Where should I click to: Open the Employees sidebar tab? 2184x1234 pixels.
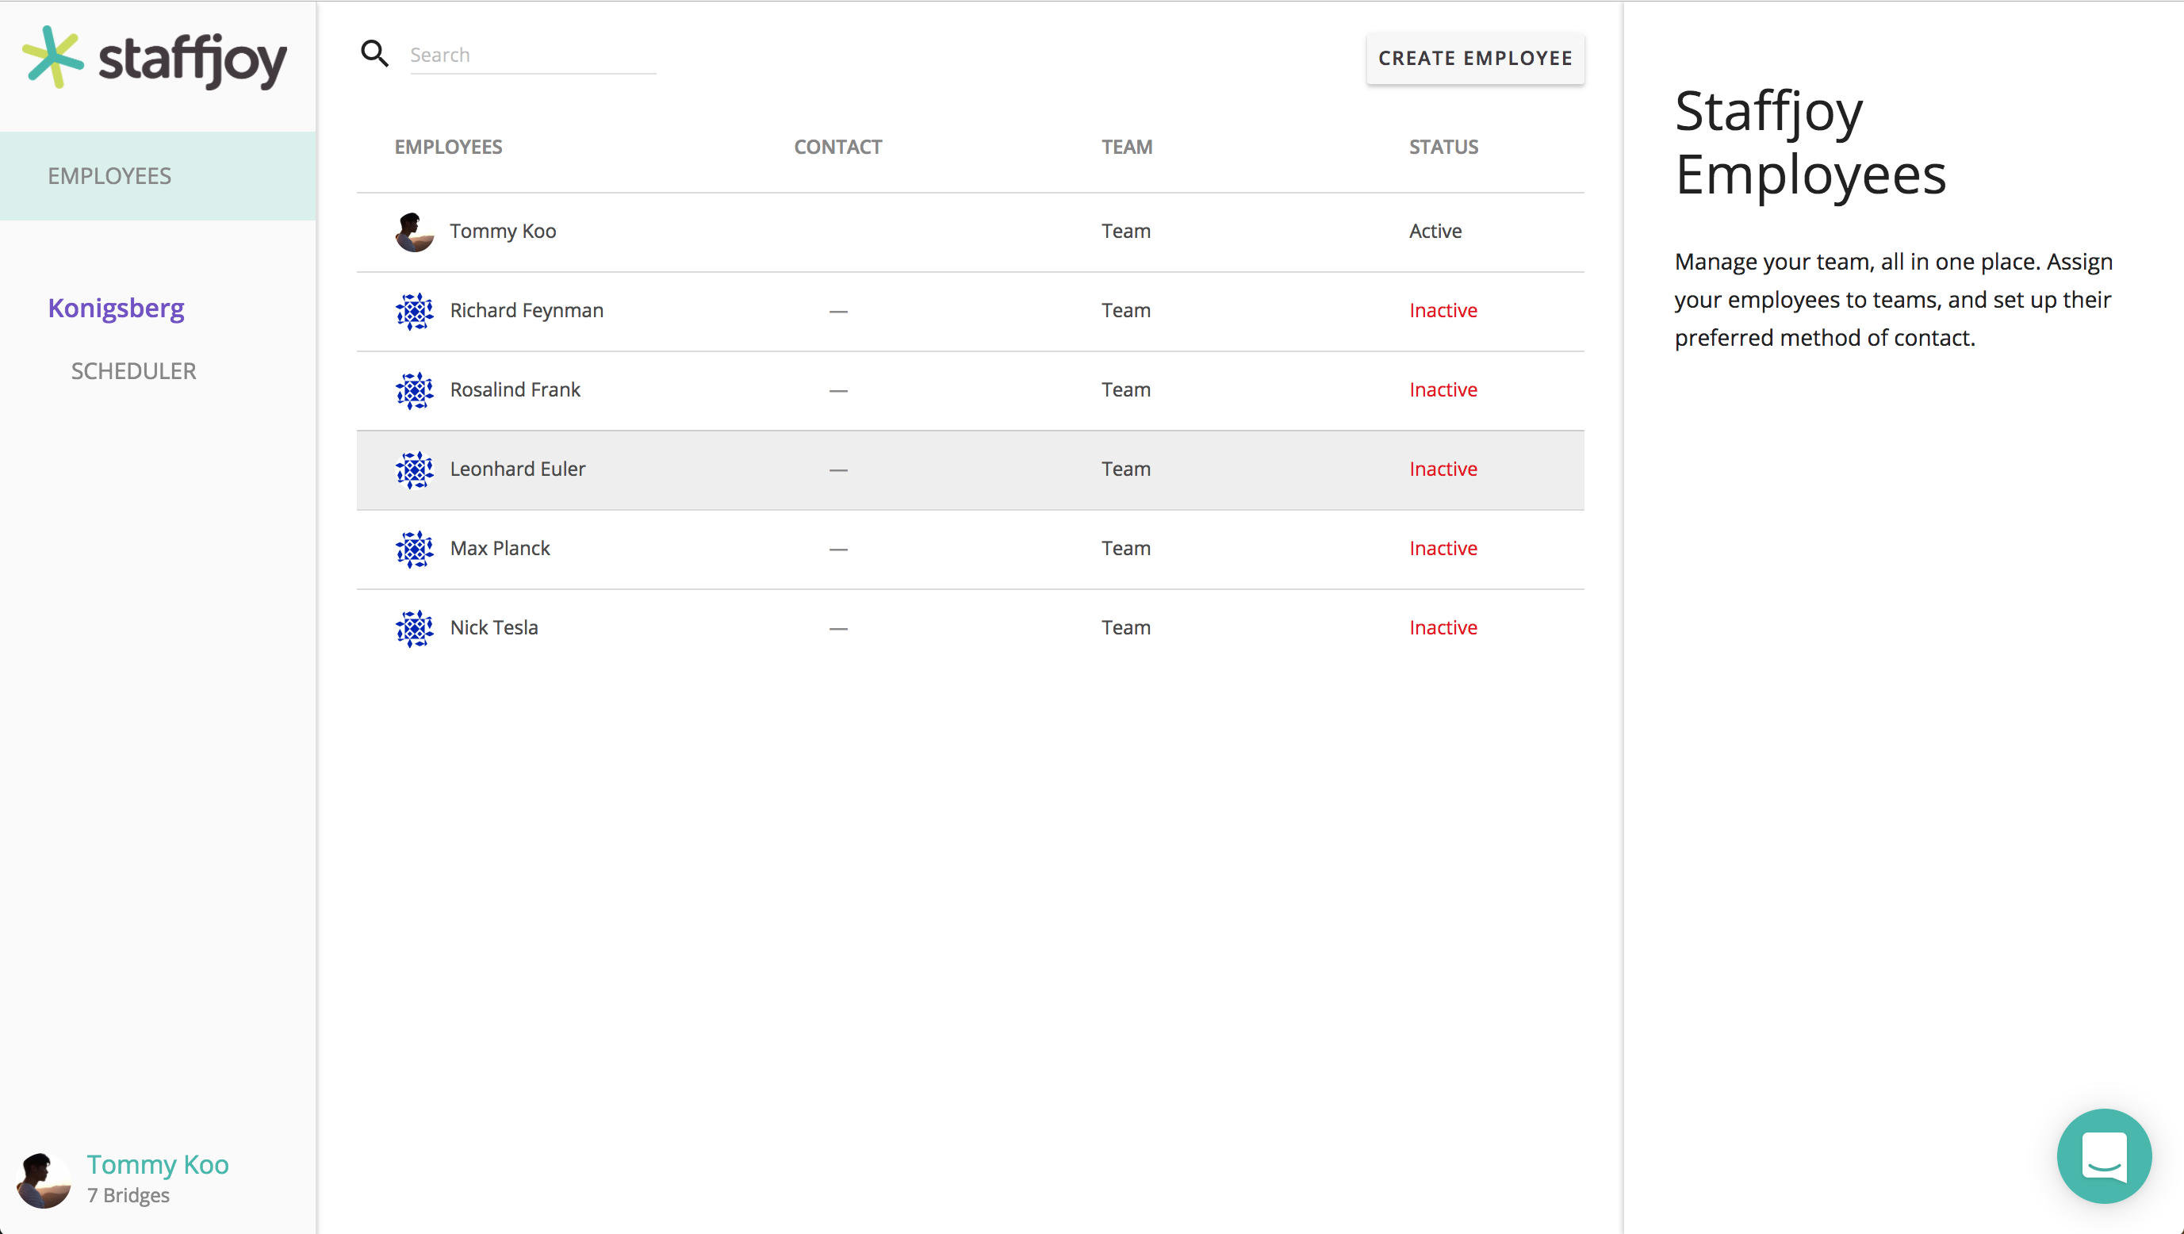pyautogui.click(x=109, y=175)
